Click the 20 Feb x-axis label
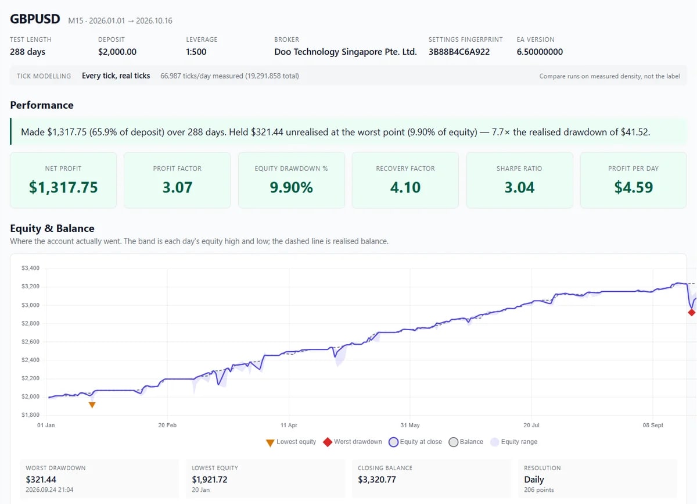Viewport: 697px width, 504px height. click(167, 426)
